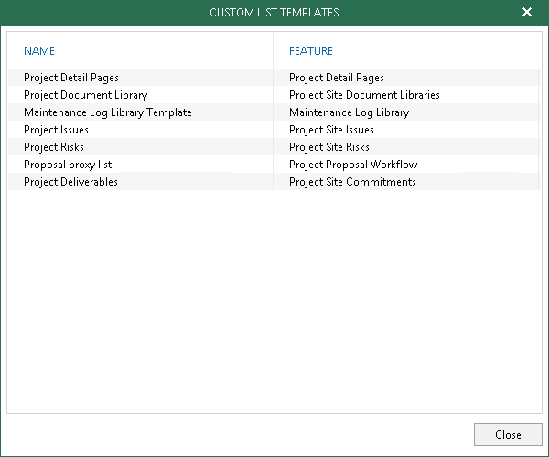
Task: Select the Project Deliverables template
Action: tap(70, 182)
